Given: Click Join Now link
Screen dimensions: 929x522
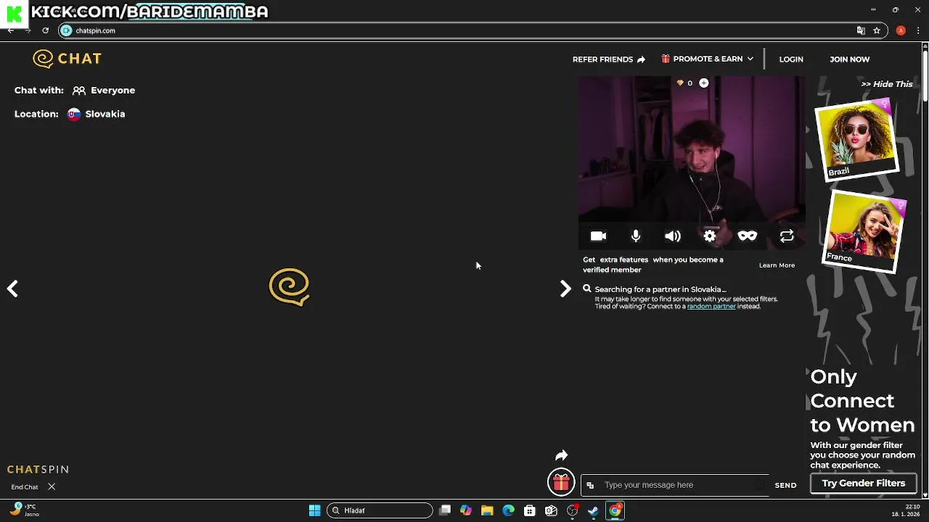Looking at the screenshot, I should 849,59.
